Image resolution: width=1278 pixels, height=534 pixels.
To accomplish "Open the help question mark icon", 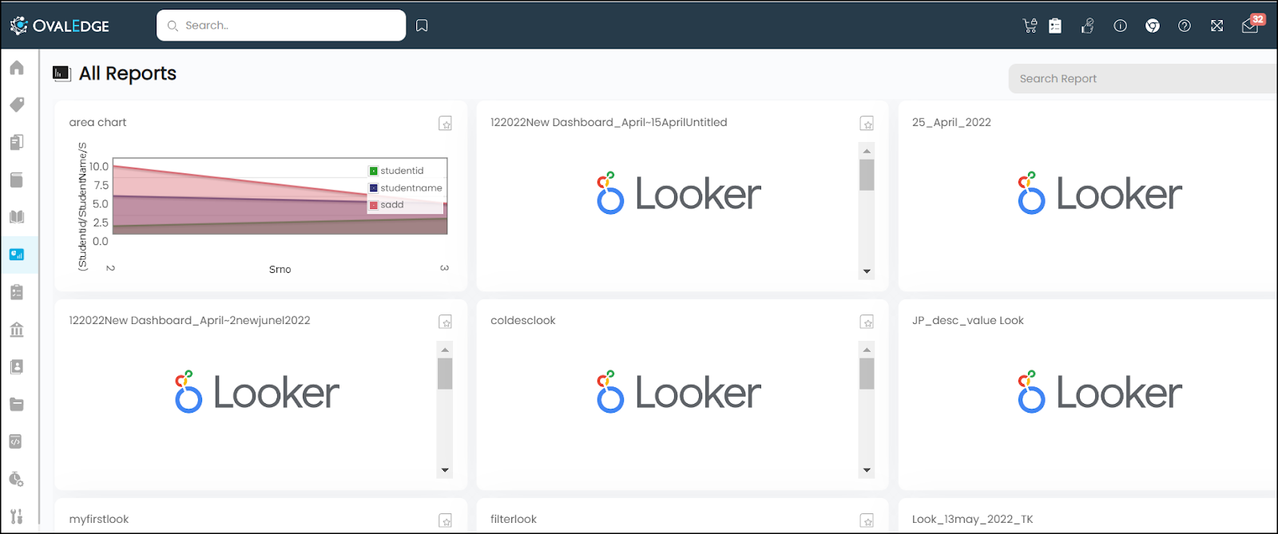I will [1185, 26].
